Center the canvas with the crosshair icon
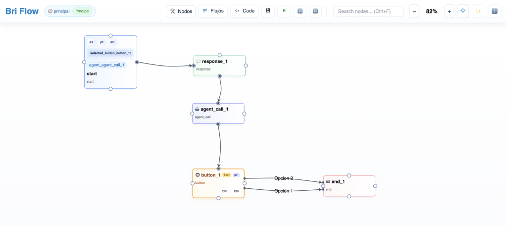 click(463, 11)
